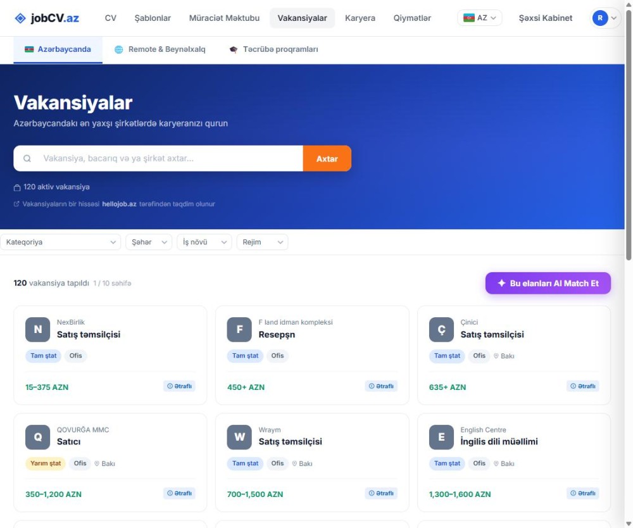633x528 pixels.
Task: Open the Resepşn vacancy title
Action: (x=277, y=335)
